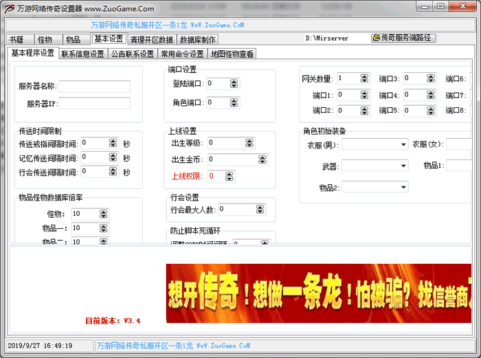Click the 服务器IP text field
This screenshot has height=358, width=481.
click(x=95, y=103)
